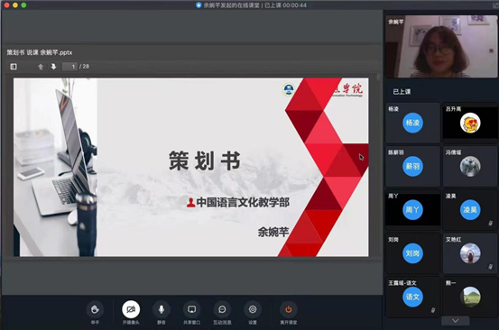Click the shield app icon in title bar
This screenshot has height=330, width=499.
pos(199,5)
